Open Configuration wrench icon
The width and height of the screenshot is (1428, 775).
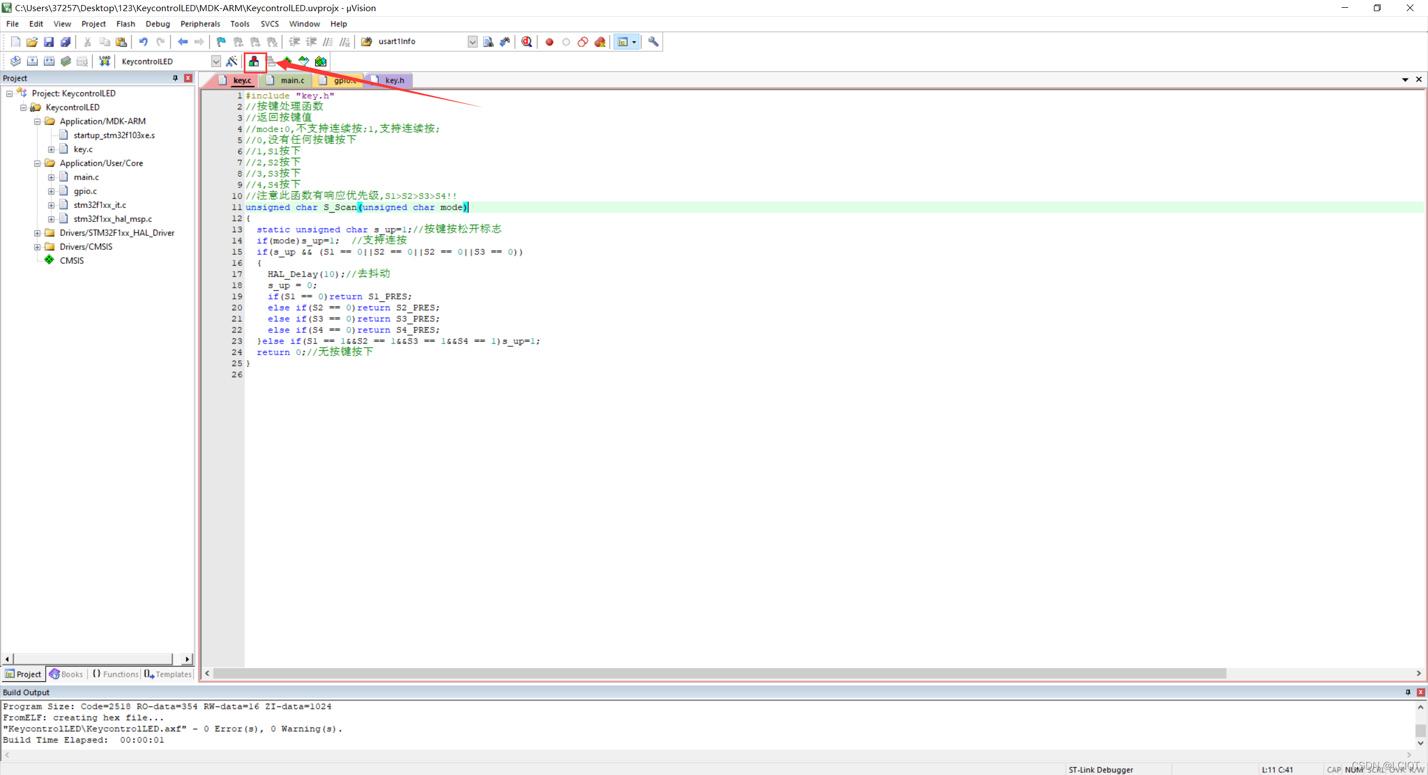tap(653, 42)
